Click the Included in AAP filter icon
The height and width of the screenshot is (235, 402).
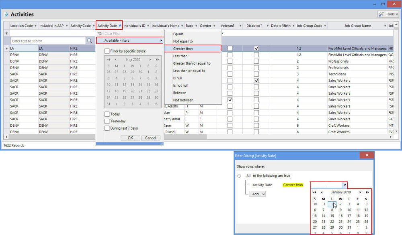click(x=67, y=26)
